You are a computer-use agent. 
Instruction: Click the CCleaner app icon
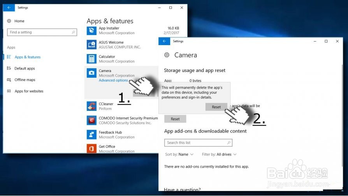[x=91, y=106]
